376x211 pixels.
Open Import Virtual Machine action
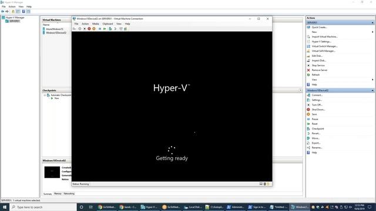click(324, 37)
